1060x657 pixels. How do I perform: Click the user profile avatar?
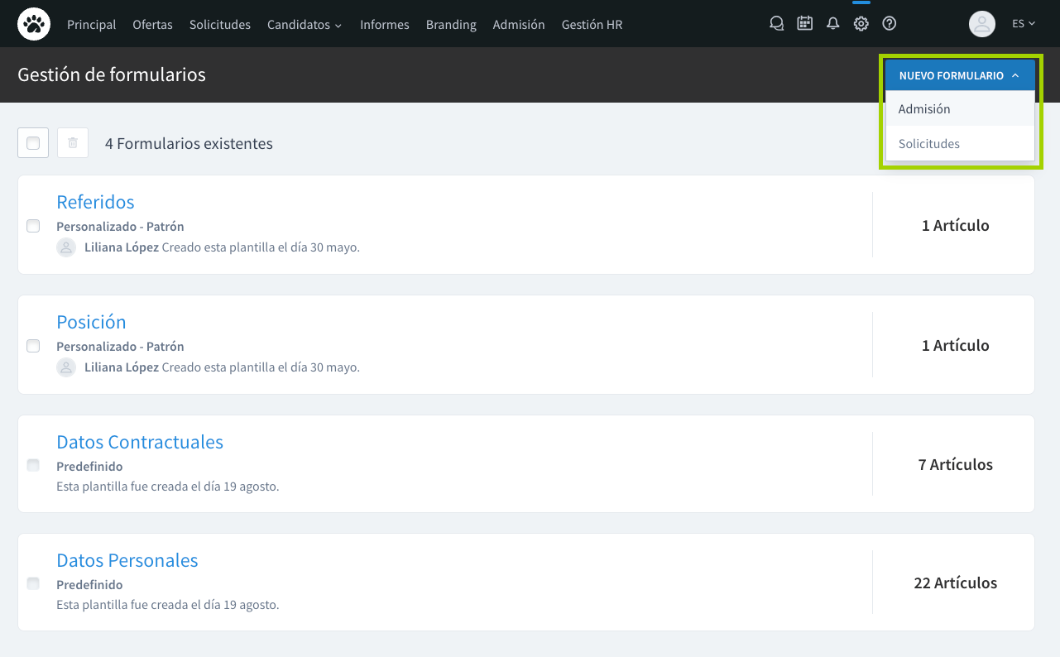point(982,24)
